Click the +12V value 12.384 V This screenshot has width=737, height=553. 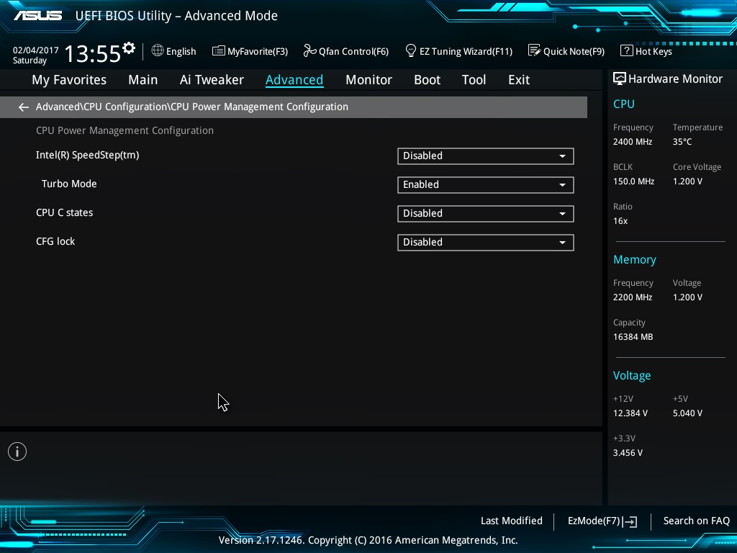(x=630, y=413)
